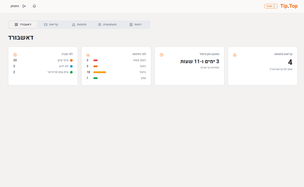Click blue dot next to לא ידוע
Image resolution: width=304 pixels, height=187 pixels.
pyautogui.click(x=71, y=66)
